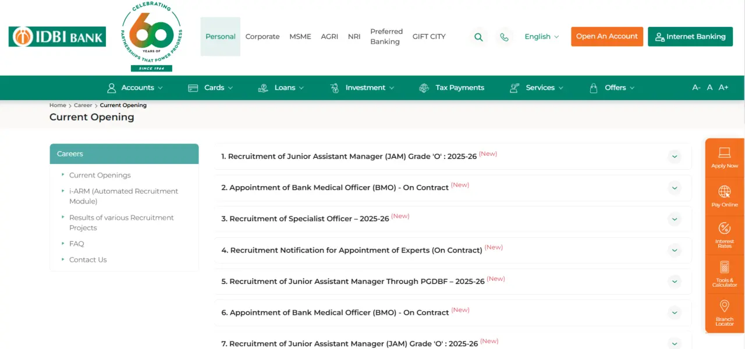The height and width of the screenshot is (349, 745).
Task: Open Branch Locator pin icon
Action: (x=725, y=306)
